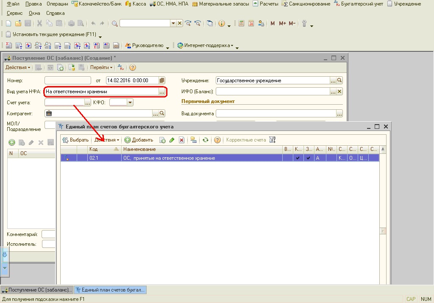Image resolution: width=434 pixels, height=303 pixels.
Task: Click the red X deletion mark icon
Action: 181,140
